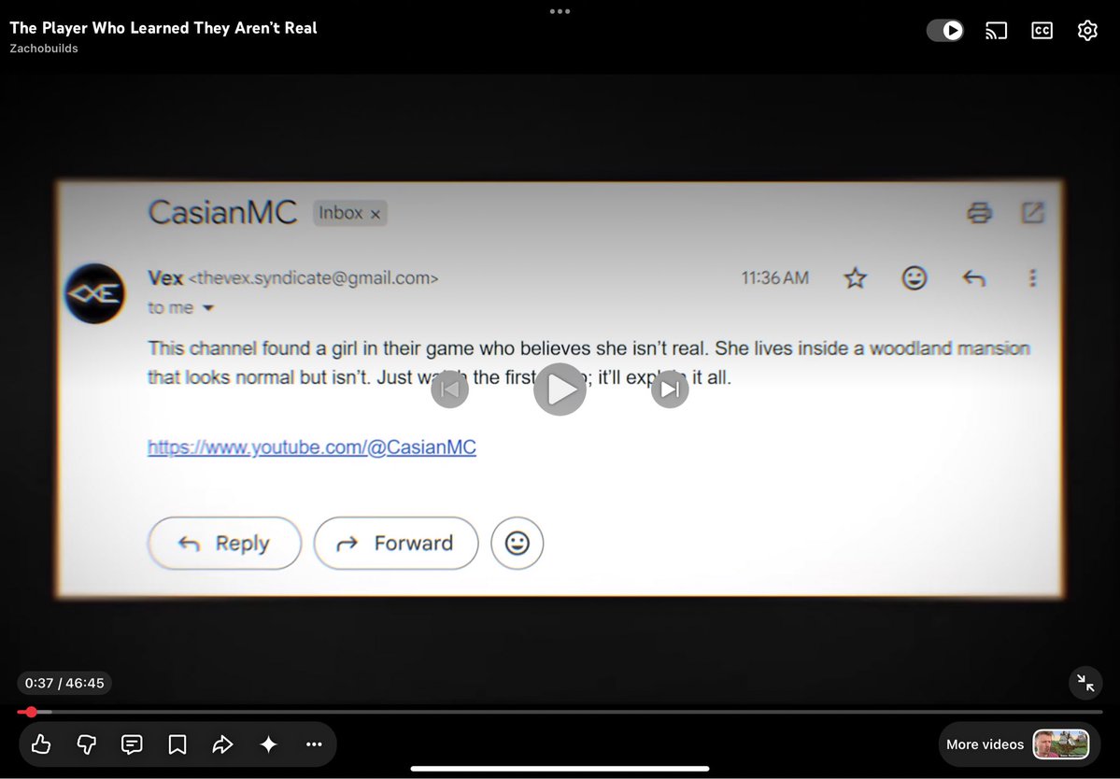The width and height of the screenshot is (1120, 779).
Task: Click emoji reaction button beside Forward
Action: point(517,544)
